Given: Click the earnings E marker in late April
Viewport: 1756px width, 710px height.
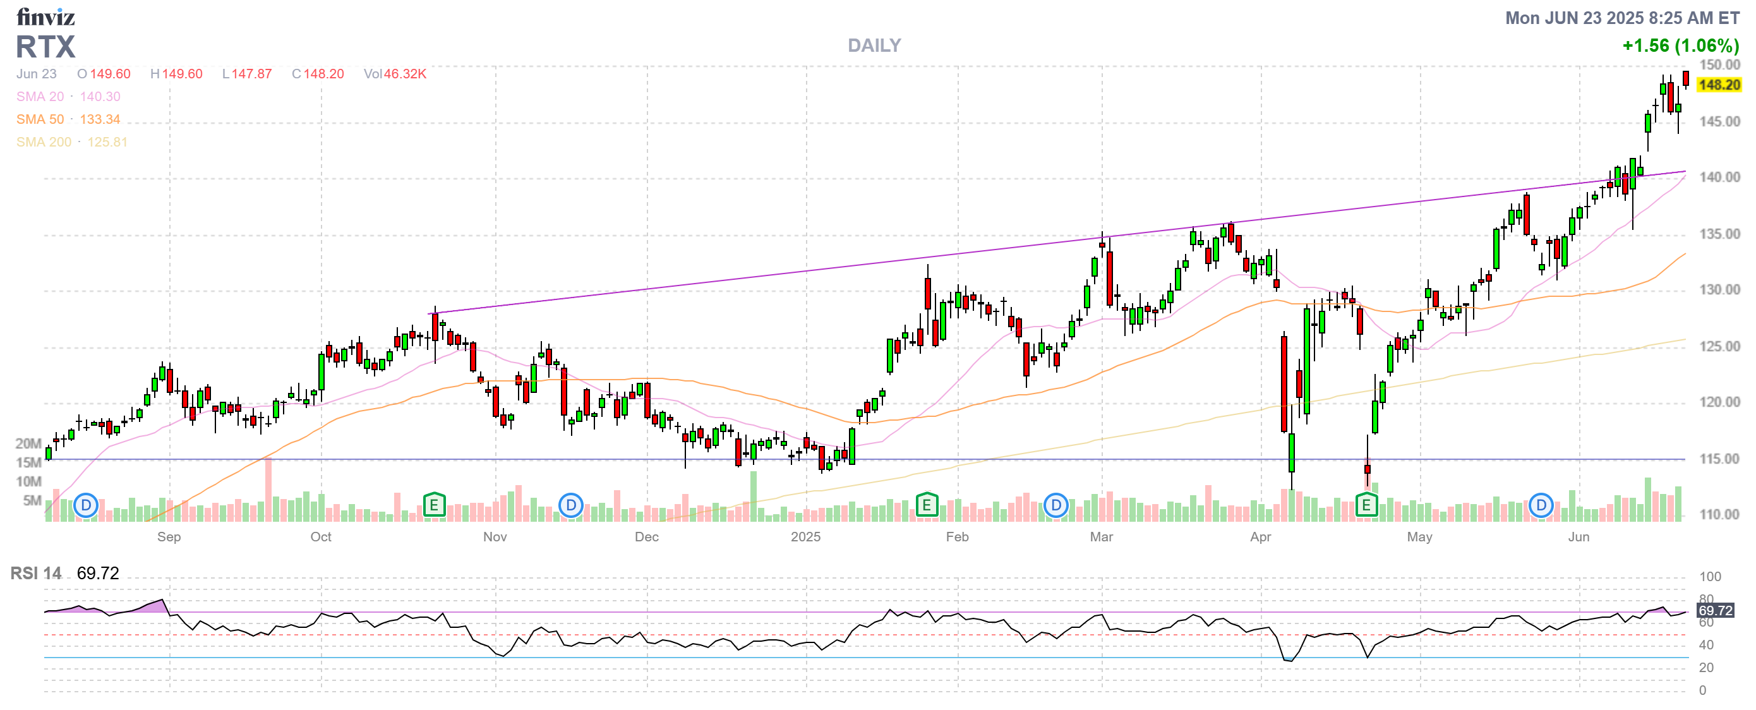Looking at the screenshot, I should 1366,505.
